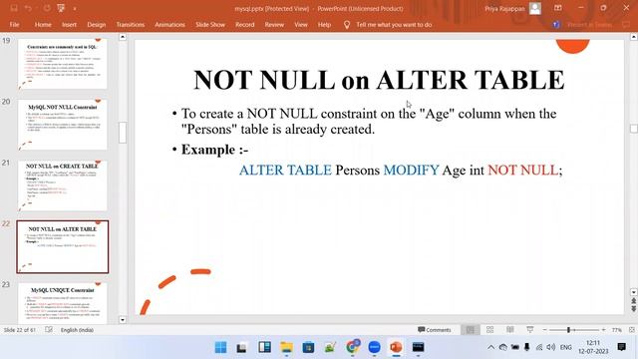The width and height of the screenshot is (638, 359).
Task: Open the Review tab
Action: pyautogui.click(x=274, y=25)
